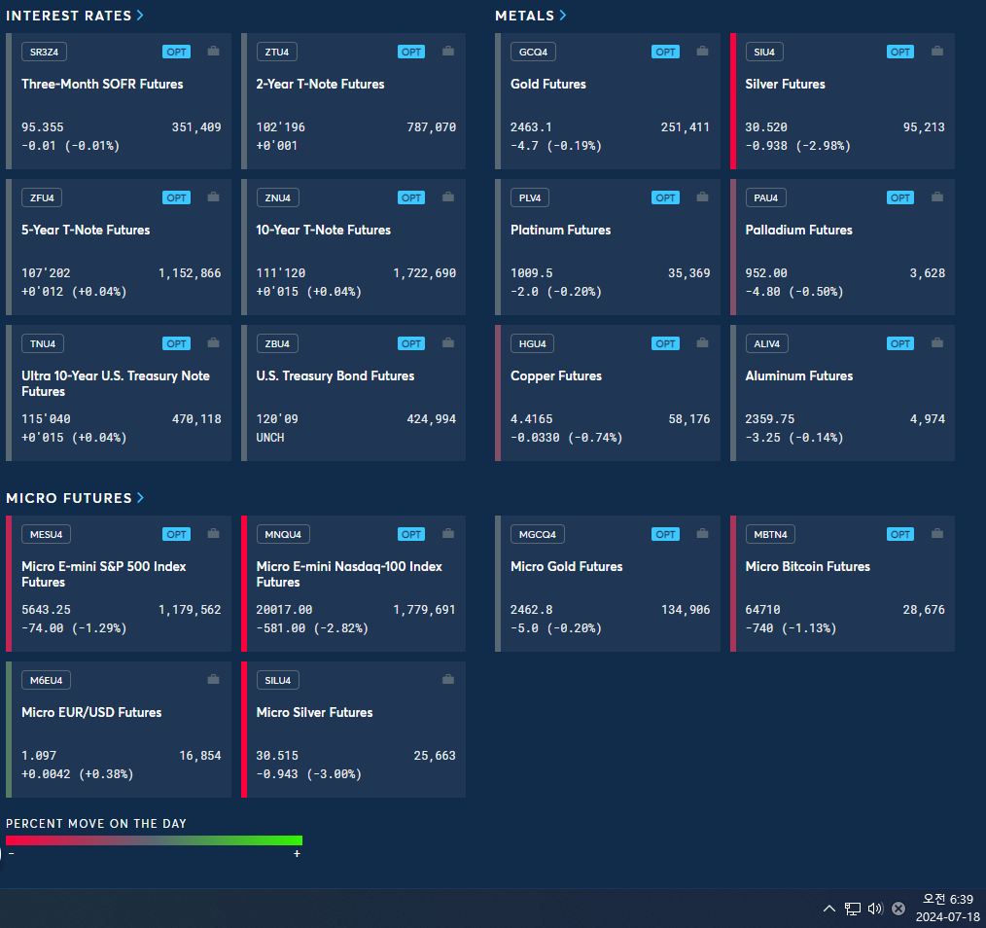Click briefcase icon on Micro Bitcoin Futures card
The width and height of the screenshot is (986, 928).
pyautogui.click(x=937, y=533)
